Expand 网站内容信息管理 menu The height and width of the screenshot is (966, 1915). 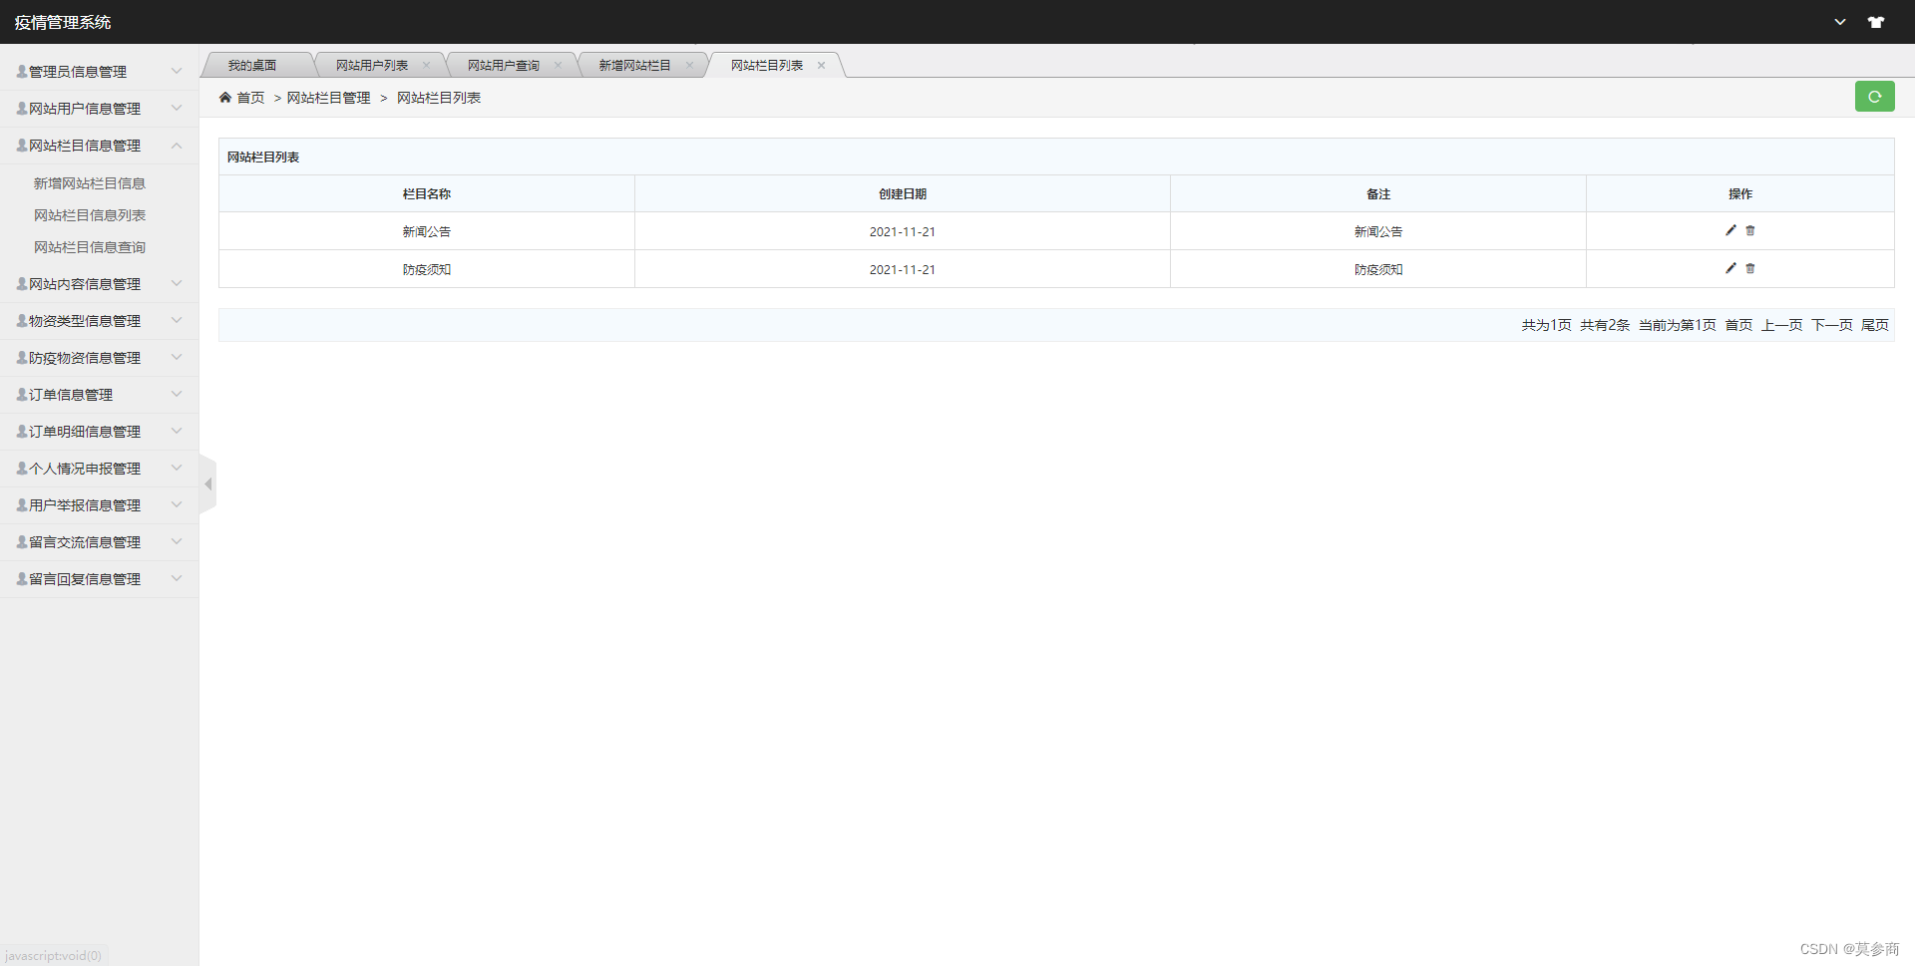point(99,284)
